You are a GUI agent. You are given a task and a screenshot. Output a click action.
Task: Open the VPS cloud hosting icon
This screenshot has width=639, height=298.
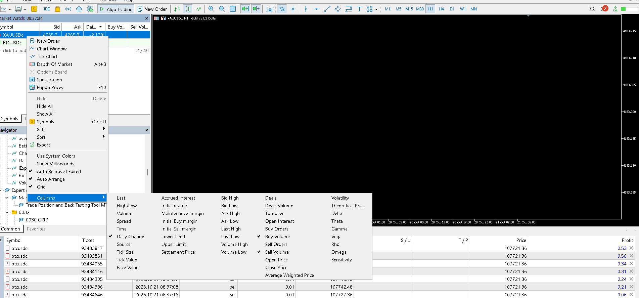[x=79, y=9]
